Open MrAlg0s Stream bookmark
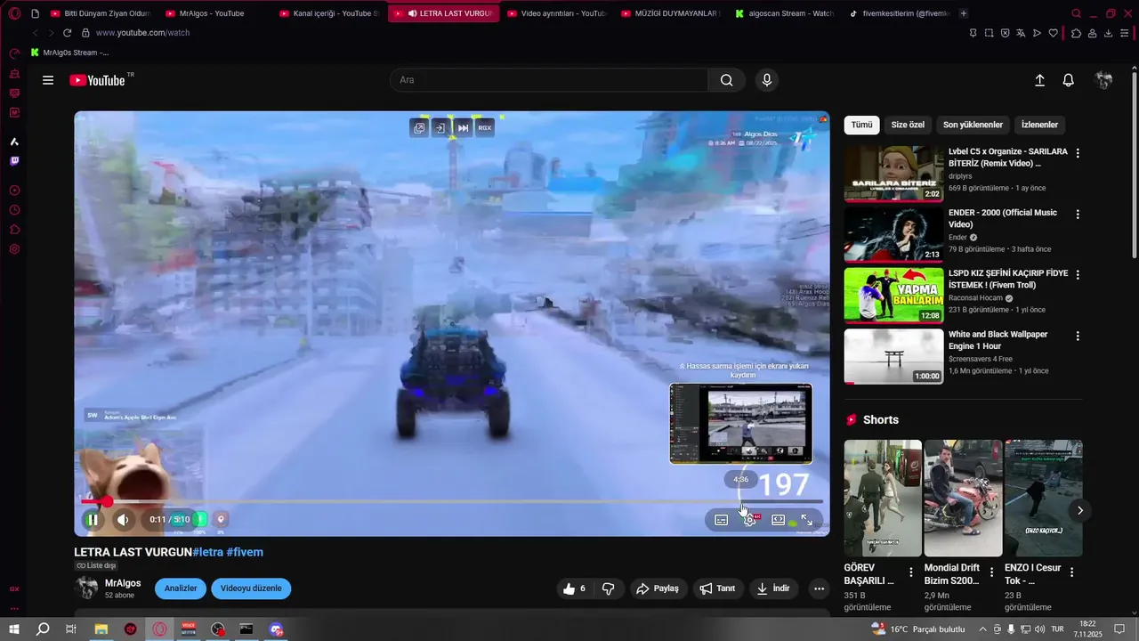Image resolution: width=1139 pixels, height=641 pixels. pyautogui.click(x=69, y=53)
